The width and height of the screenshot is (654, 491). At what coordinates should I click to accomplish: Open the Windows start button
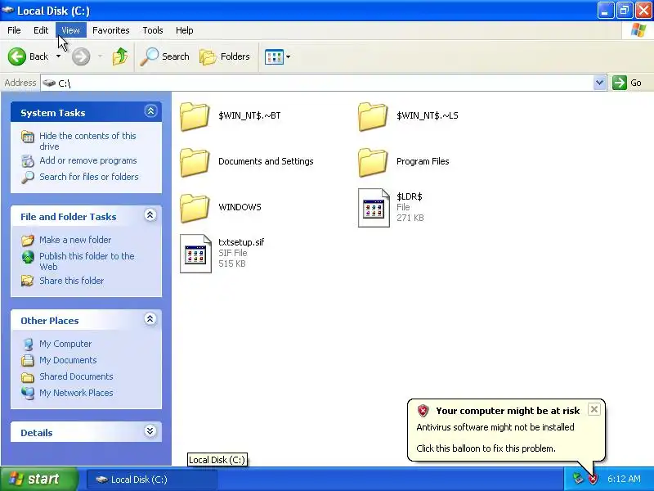pyautogui.click(x=39, y=479)
